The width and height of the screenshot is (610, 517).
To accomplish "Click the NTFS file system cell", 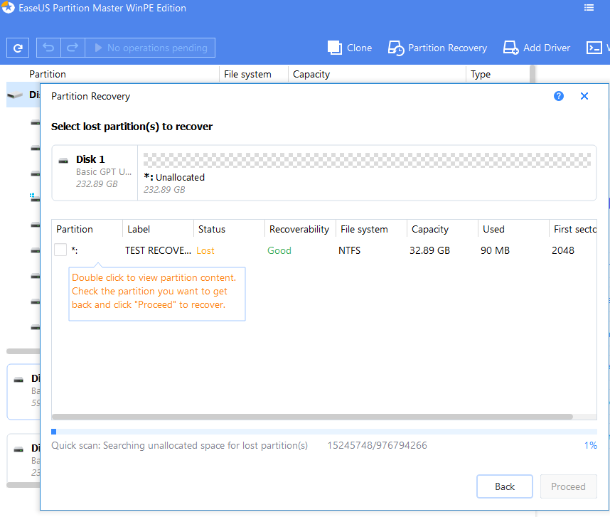I will pos(349,250).
